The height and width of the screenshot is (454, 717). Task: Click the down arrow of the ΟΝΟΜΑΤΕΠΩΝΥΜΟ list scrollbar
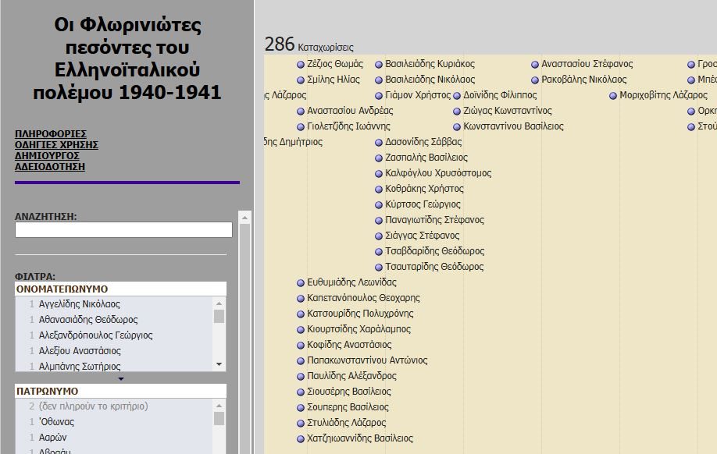tap(219, 364)
